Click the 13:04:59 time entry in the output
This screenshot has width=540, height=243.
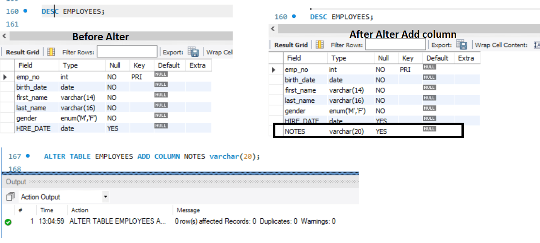(x=52, y=221)
